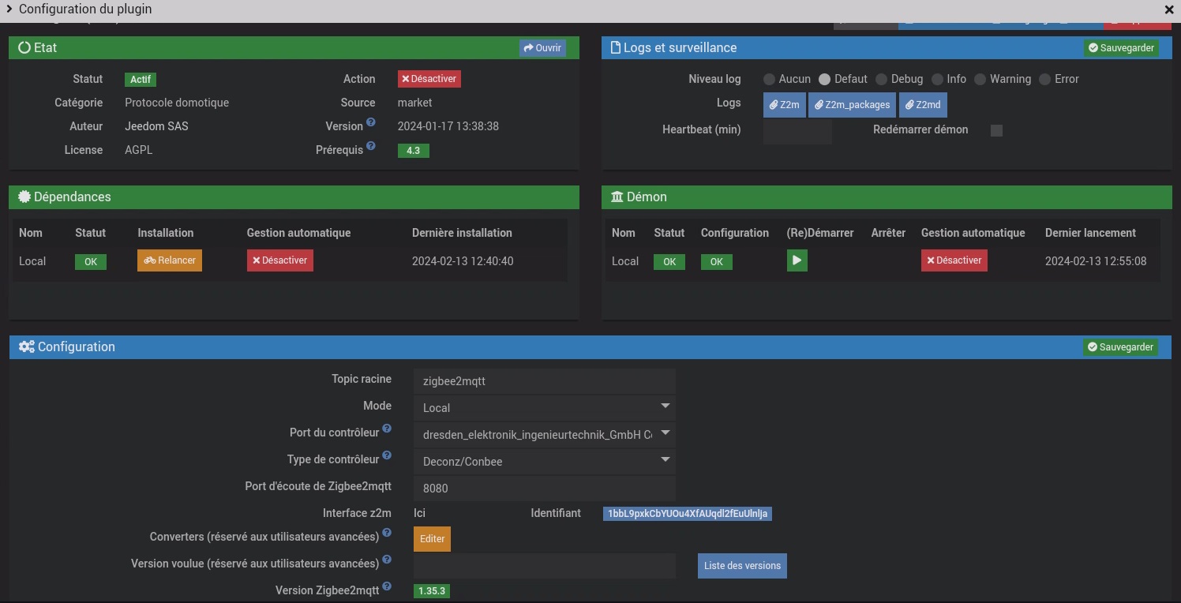
Task: Click Relancer to reinstall dependencies
Action: coord(170,260)
